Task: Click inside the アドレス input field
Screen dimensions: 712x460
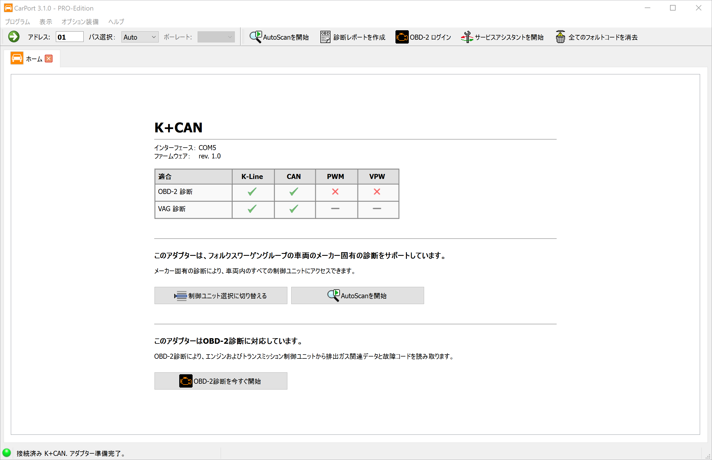Action: click(69, 36)
